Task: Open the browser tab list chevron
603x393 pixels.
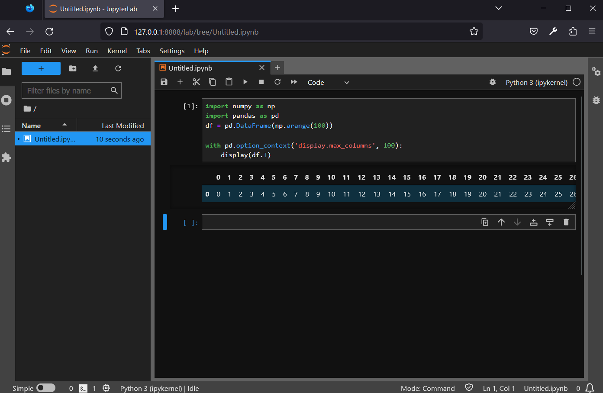Action: [498, 8]
